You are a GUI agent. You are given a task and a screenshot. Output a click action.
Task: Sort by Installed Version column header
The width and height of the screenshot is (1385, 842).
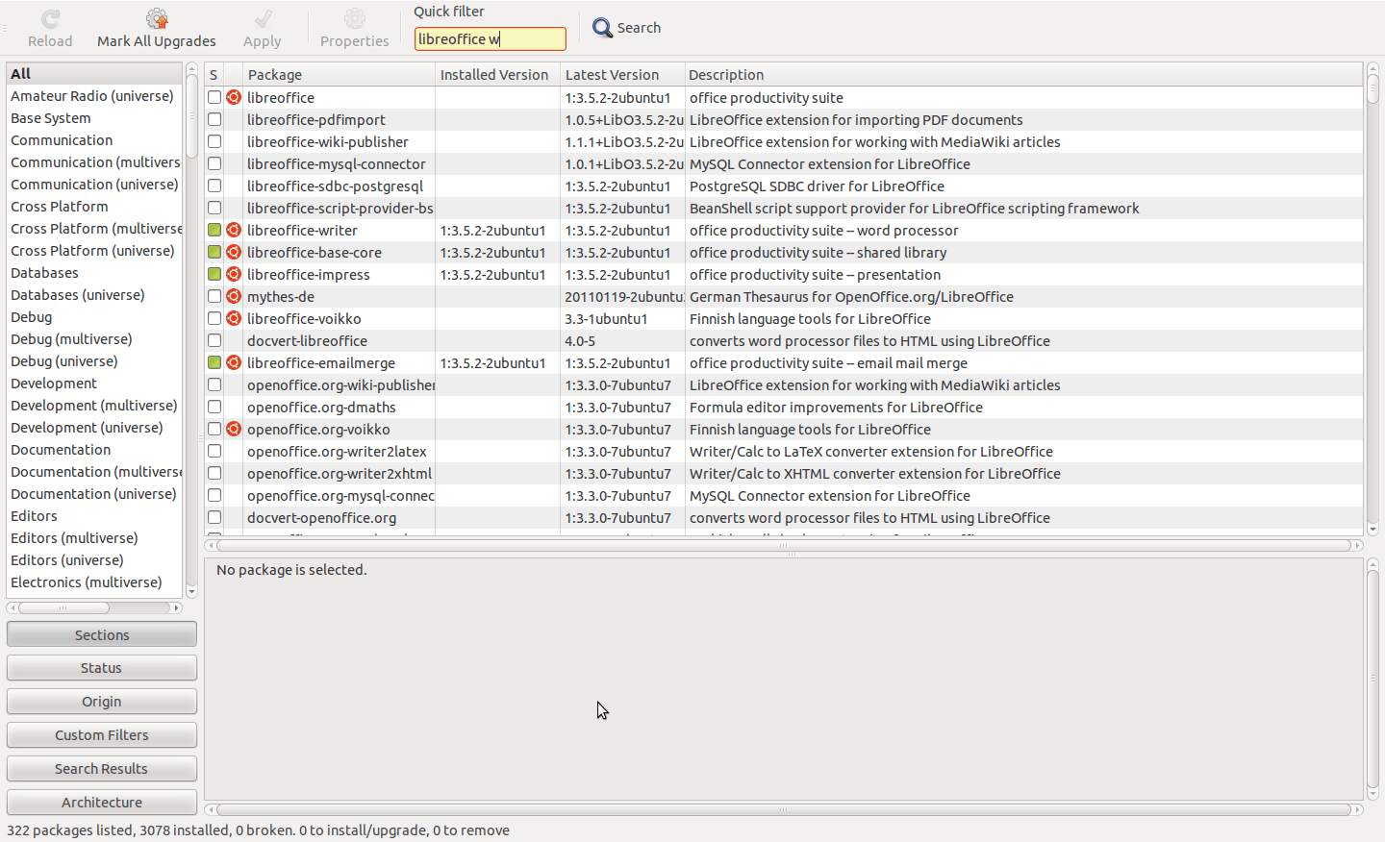tap(497, 74)
